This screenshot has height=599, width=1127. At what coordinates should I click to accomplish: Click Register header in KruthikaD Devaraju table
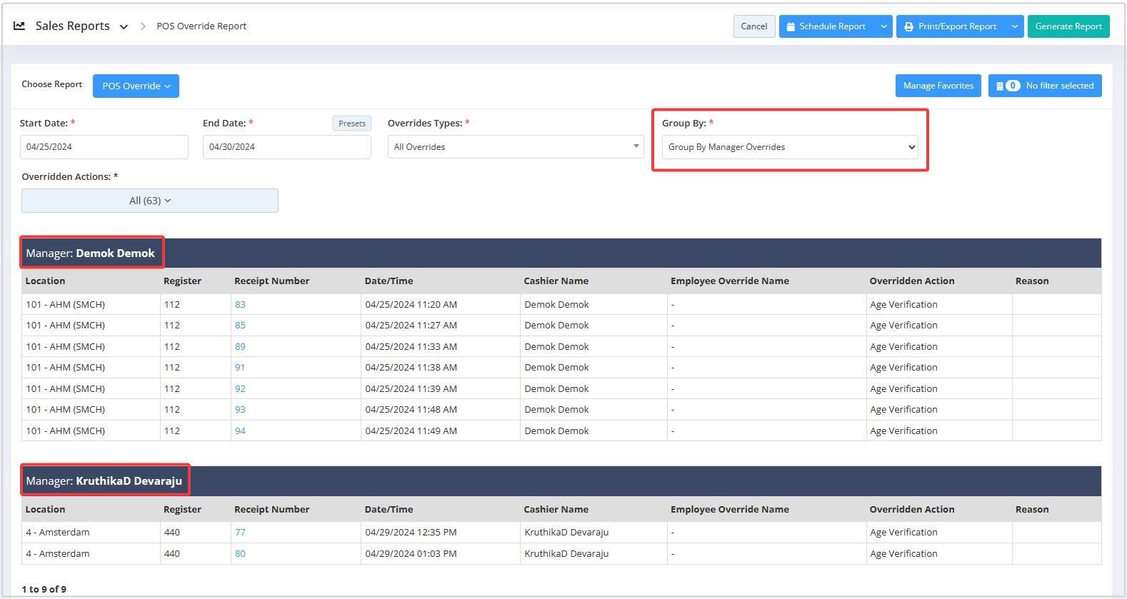pos(182,509)
